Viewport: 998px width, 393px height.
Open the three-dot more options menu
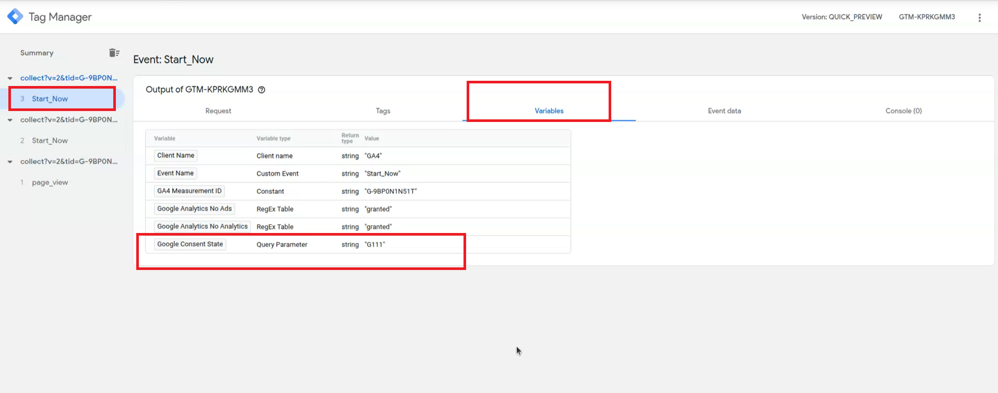[x=979, y=17]
